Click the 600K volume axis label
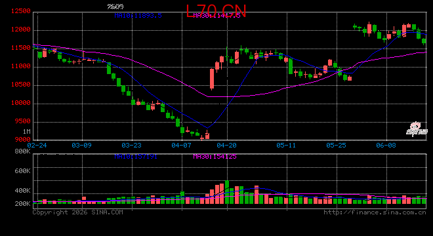 click(x=23, y=171)
